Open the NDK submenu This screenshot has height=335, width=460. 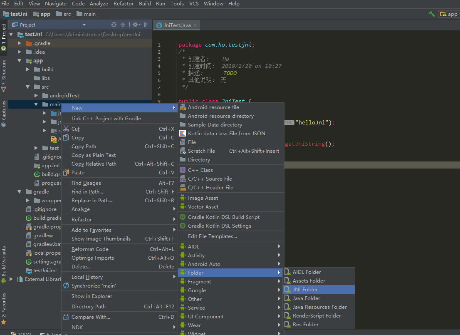tap(119, 328)
